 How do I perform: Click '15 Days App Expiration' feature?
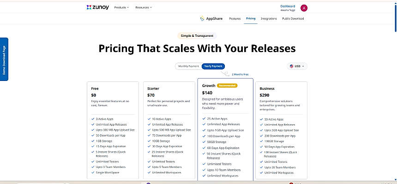point(111,146)
